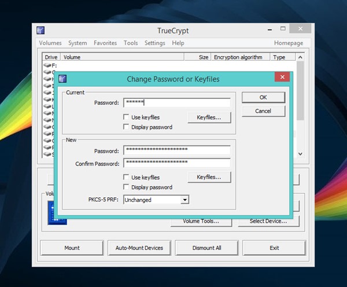347x287 pixels.
Task: Click the Mount button
Action: (x=72, y=248)
